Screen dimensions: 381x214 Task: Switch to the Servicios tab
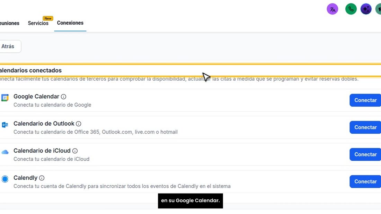click(38, 23)
